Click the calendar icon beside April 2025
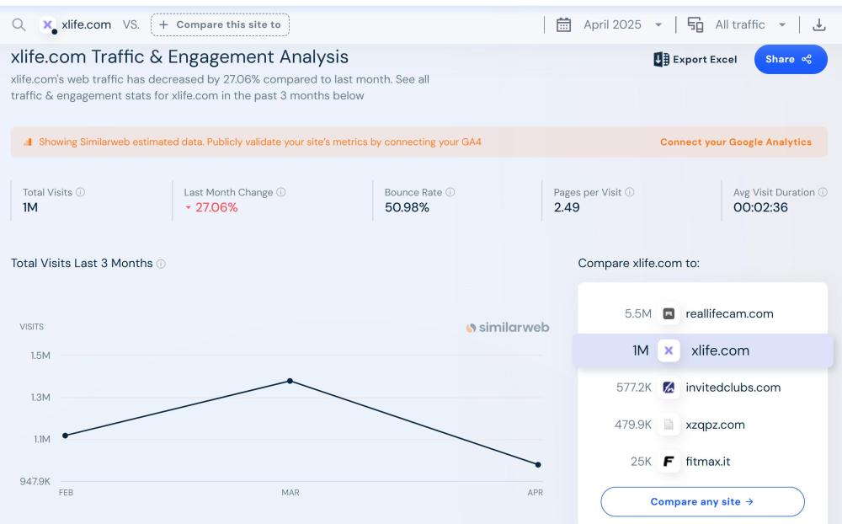842x524 pixels. click(x=564, y=25)
